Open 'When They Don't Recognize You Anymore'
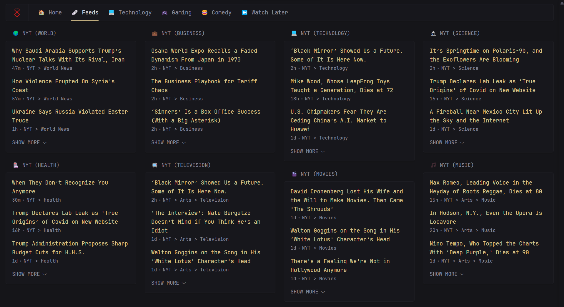564x307 pixels. [x=60, y=187]
